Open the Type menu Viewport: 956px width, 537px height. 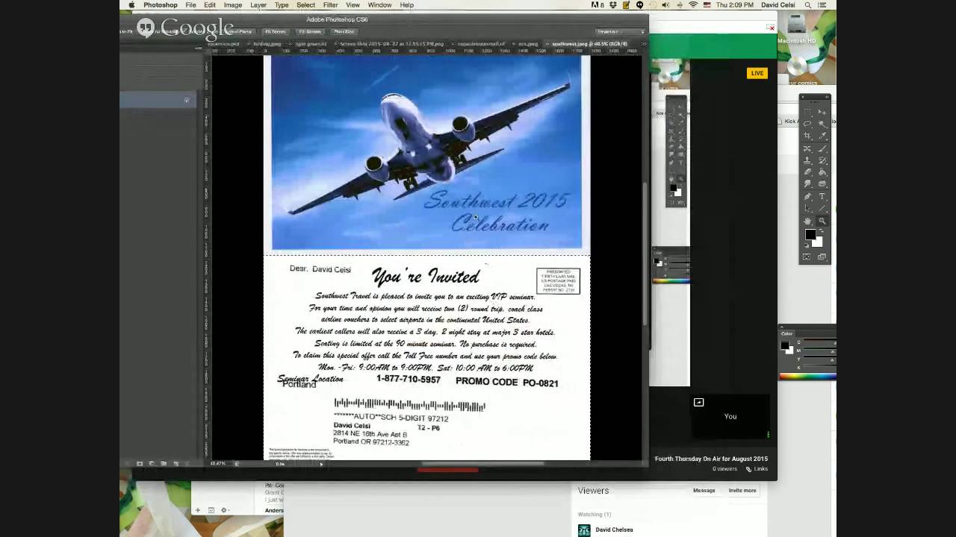point(282,5)
